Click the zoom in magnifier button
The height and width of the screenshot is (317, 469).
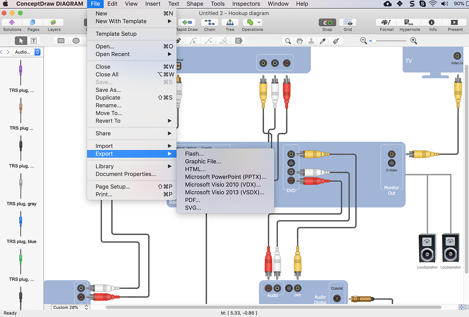[414, 41]
